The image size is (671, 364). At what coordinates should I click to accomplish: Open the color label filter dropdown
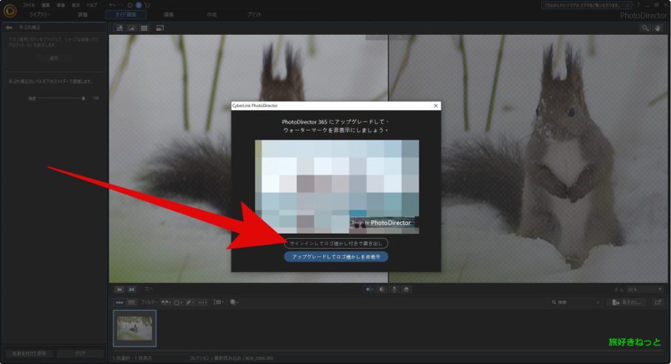pyautogui.click(x=178, y=302)
